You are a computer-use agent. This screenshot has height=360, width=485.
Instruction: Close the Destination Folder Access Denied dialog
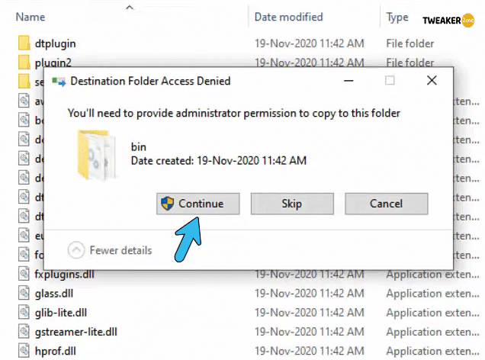pyautogui.click(x=432, y=80)
